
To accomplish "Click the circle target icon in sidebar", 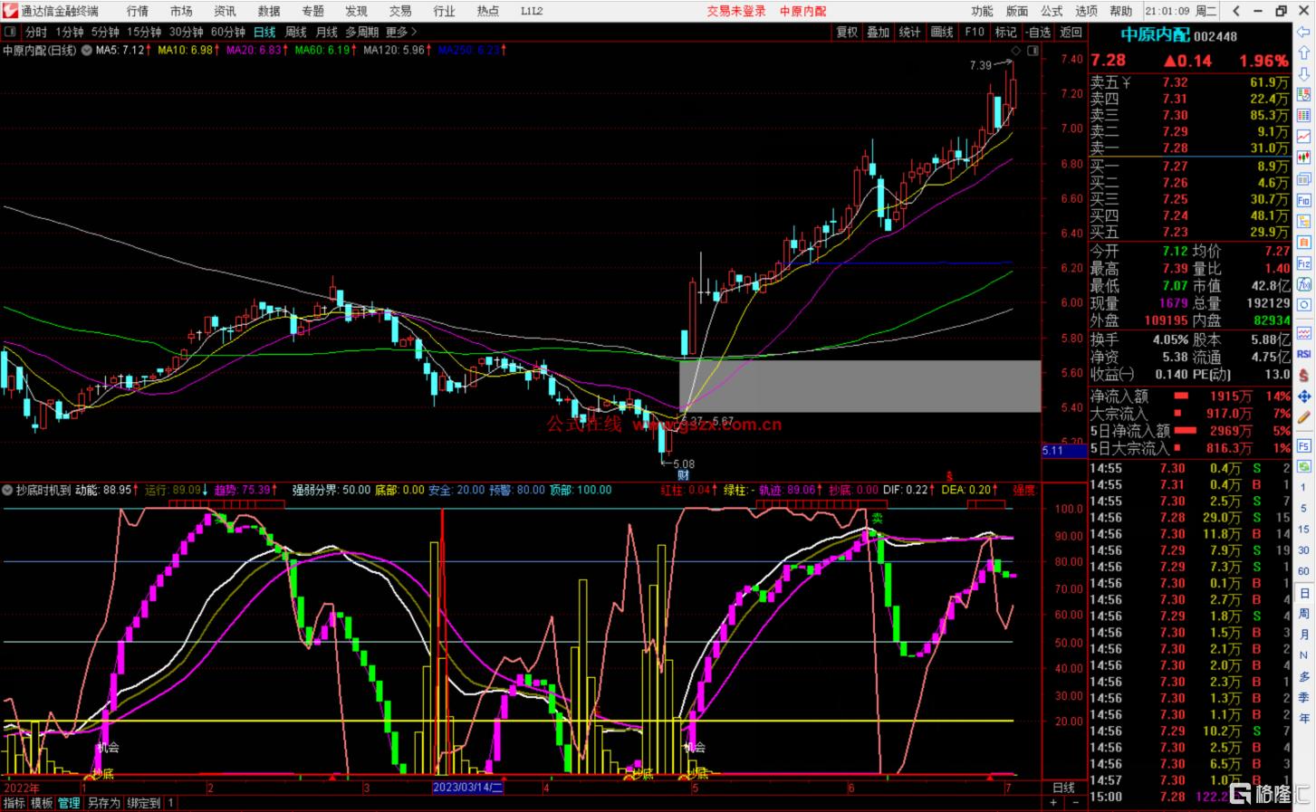I will tap(1304, 304).
